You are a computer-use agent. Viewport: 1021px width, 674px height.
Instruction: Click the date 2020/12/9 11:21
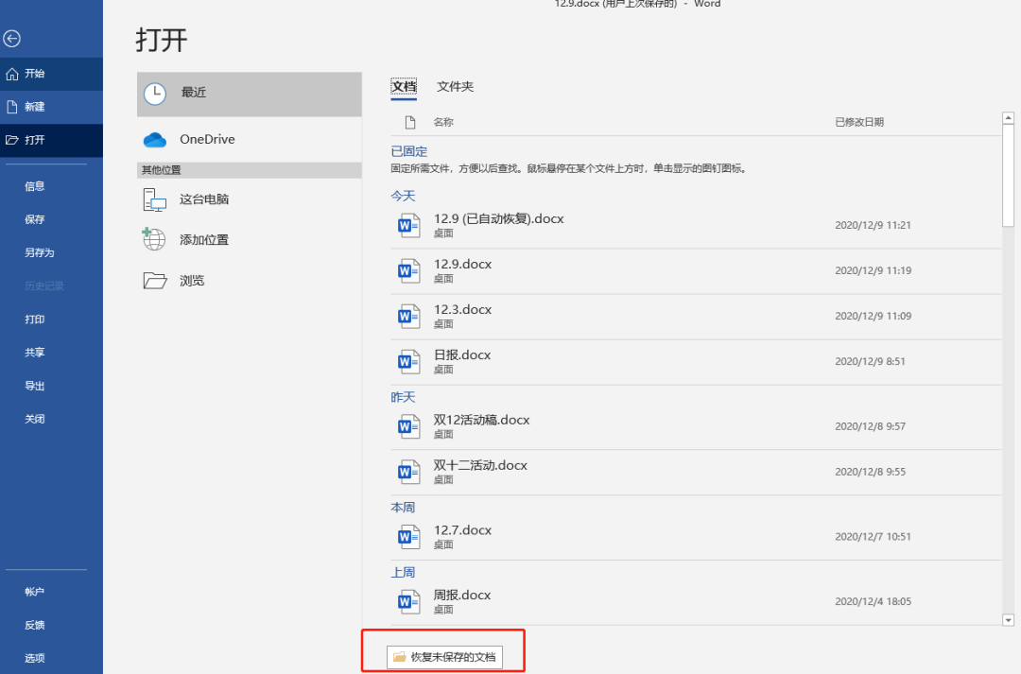tap(873, 225)
